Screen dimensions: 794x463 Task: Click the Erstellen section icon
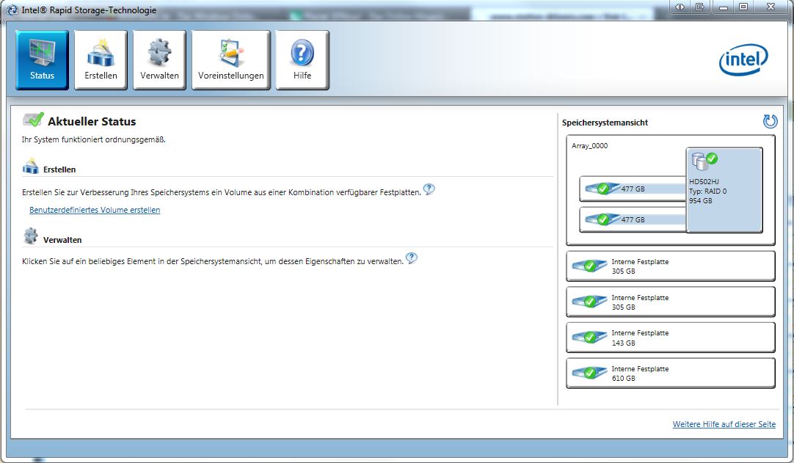(30, 167)
